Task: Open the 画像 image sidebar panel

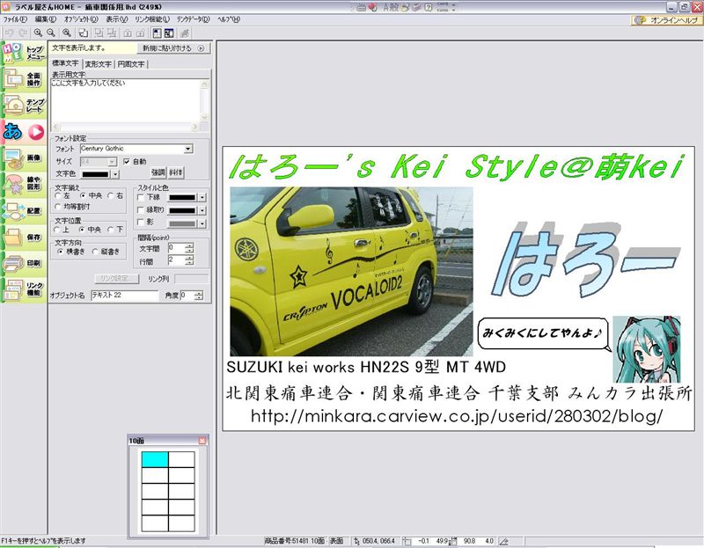Action: click(24, 157)
